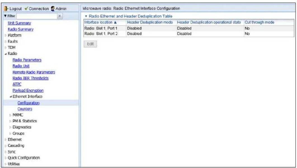Click the Utilities tree label
The width and height of the screenshot is (297, 168).
(x=14, y=164)
